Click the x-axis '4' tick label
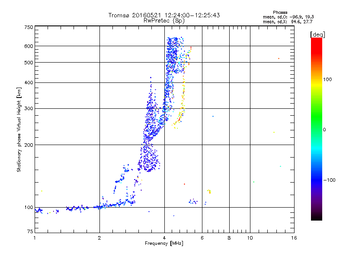 [164, 238]
